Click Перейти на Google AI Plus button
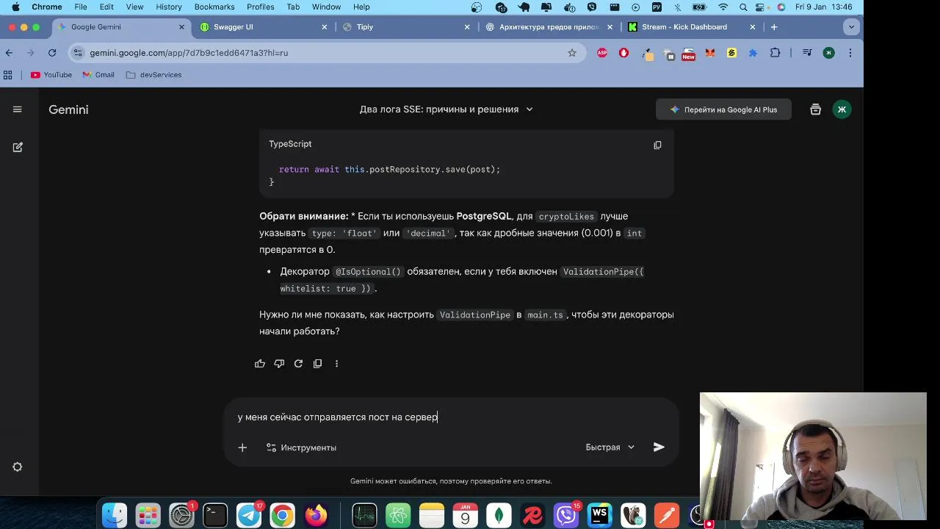Screen dimensions: 940x529 723,109
